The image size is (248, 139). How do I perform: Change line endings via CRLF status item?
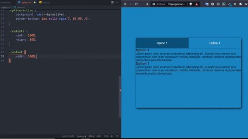click(99, 136)
